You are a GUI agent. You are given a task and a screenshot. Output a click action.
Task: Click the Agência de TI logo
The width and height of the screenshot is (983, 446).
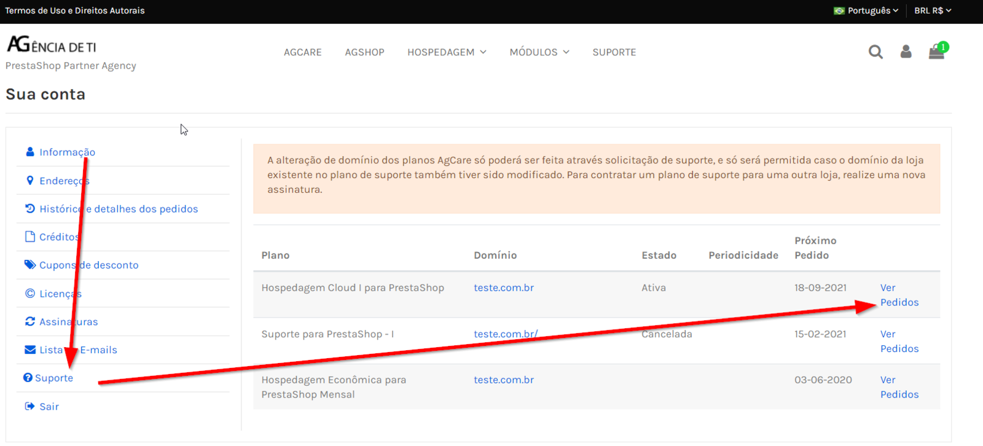click(x=52, y=44)
